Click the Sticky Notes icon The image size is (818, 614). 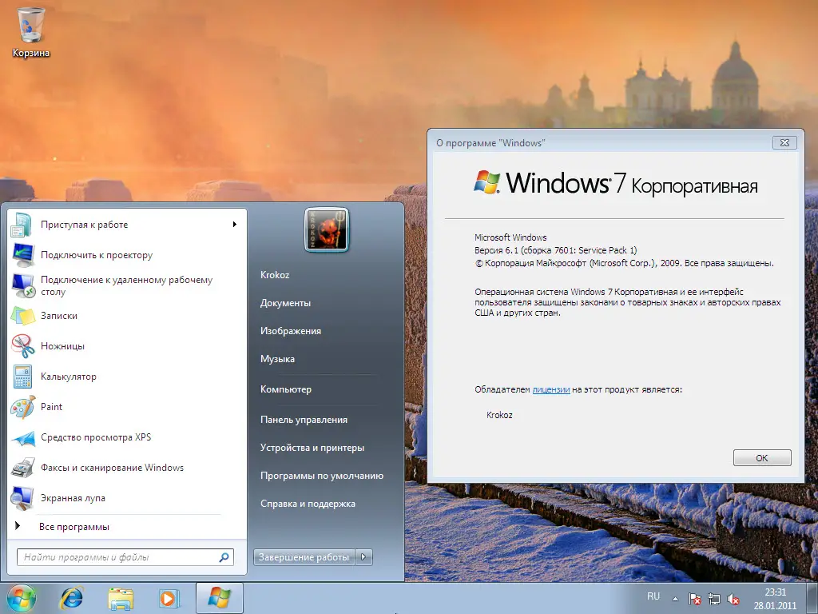click(22, 316)
